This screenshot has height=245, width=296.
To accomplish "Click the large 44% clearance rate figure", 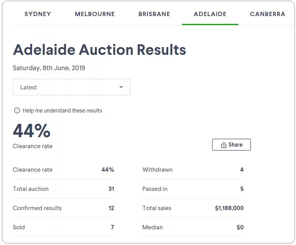I will pyautogui.click(x=32, y=131).
